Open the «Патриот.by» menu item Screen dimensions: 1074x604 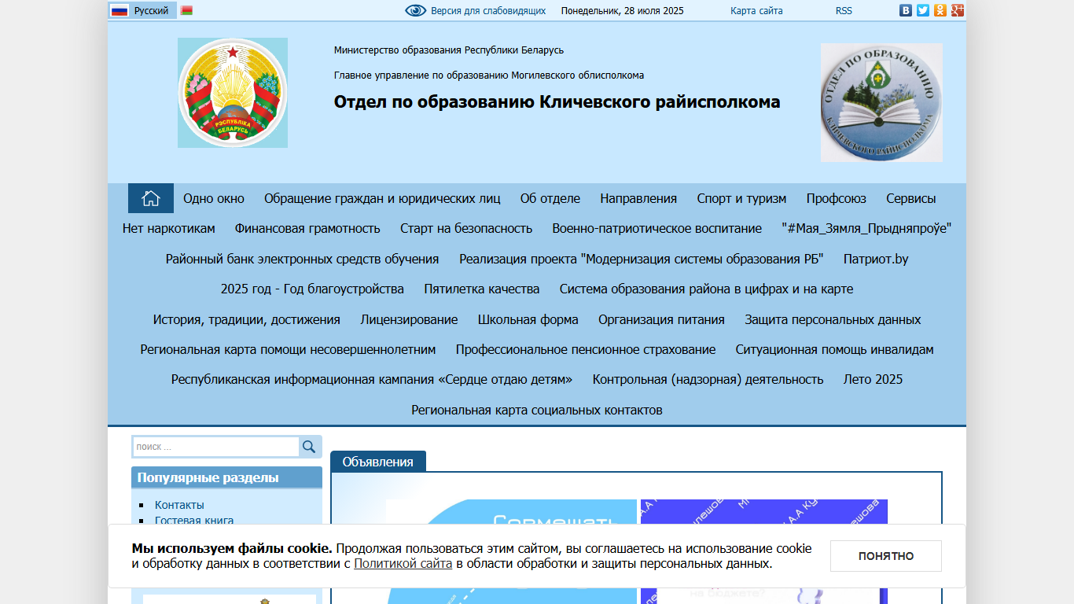[876, 259]
